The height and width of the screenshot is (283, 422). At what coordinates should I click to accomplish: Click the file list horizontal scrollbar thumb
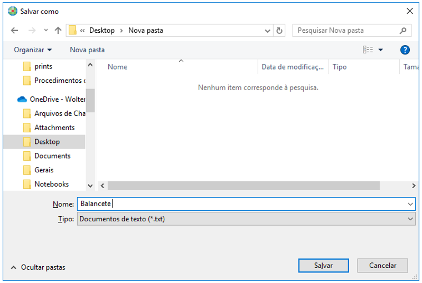click(x=243, y=186)
